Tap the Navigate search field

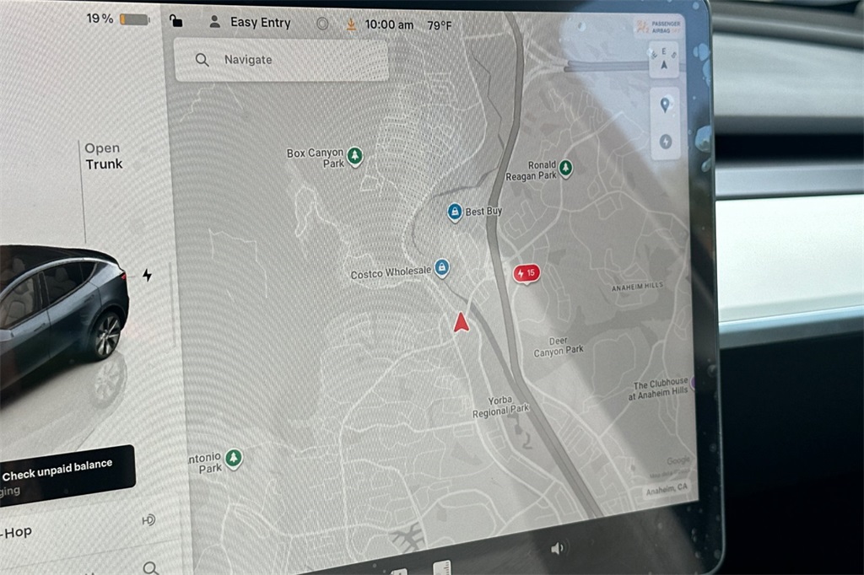(x=281, y=60)
